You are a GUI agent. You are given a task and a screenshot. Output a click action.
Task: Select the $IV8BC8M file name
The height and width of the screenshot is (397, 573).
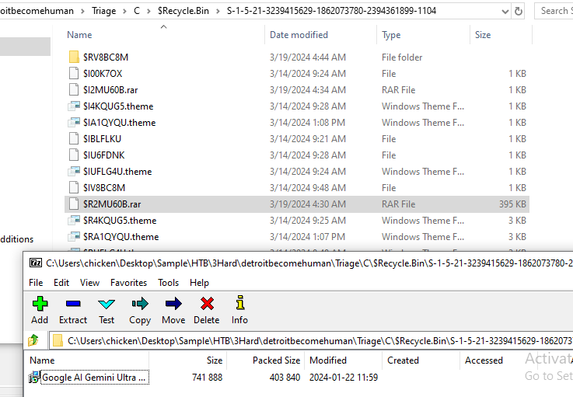(104, 188)
